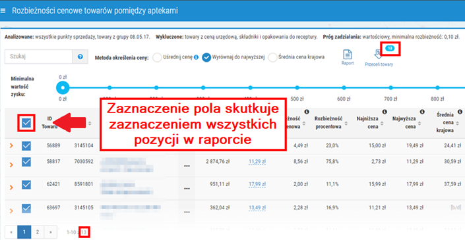Open the three-dots menu for item 58817

point(187,166)
